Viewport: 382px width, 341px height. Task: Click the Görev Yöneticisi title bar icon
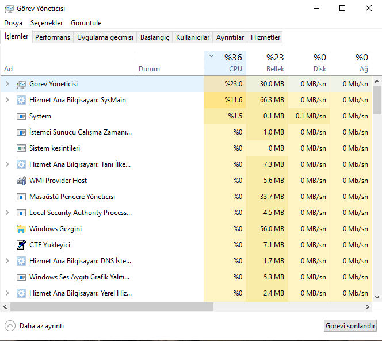click(9, 9)
